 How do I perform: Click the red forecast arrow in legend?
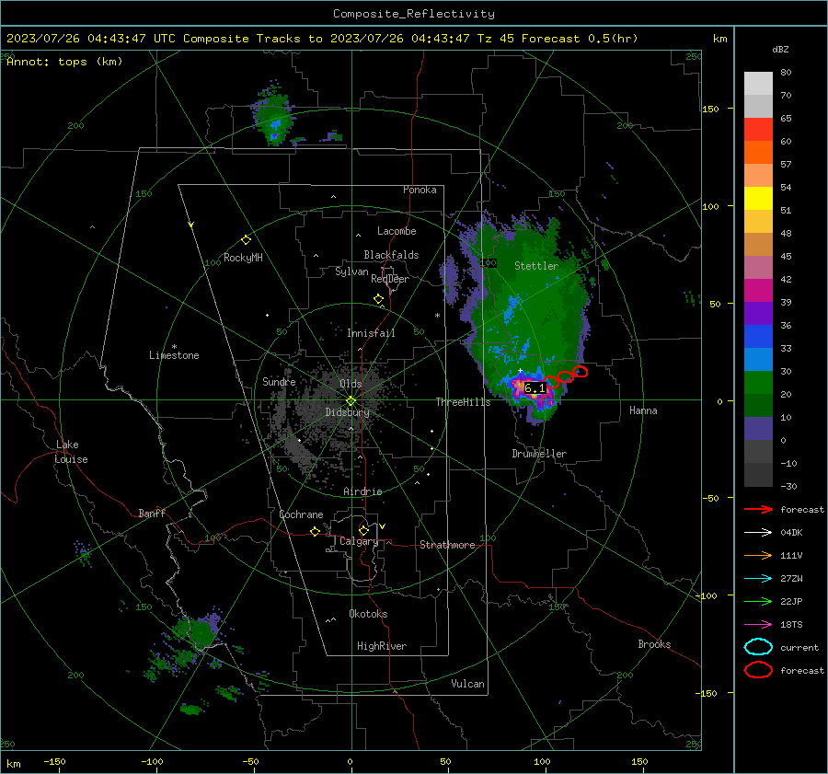click(x=758, y=509)
